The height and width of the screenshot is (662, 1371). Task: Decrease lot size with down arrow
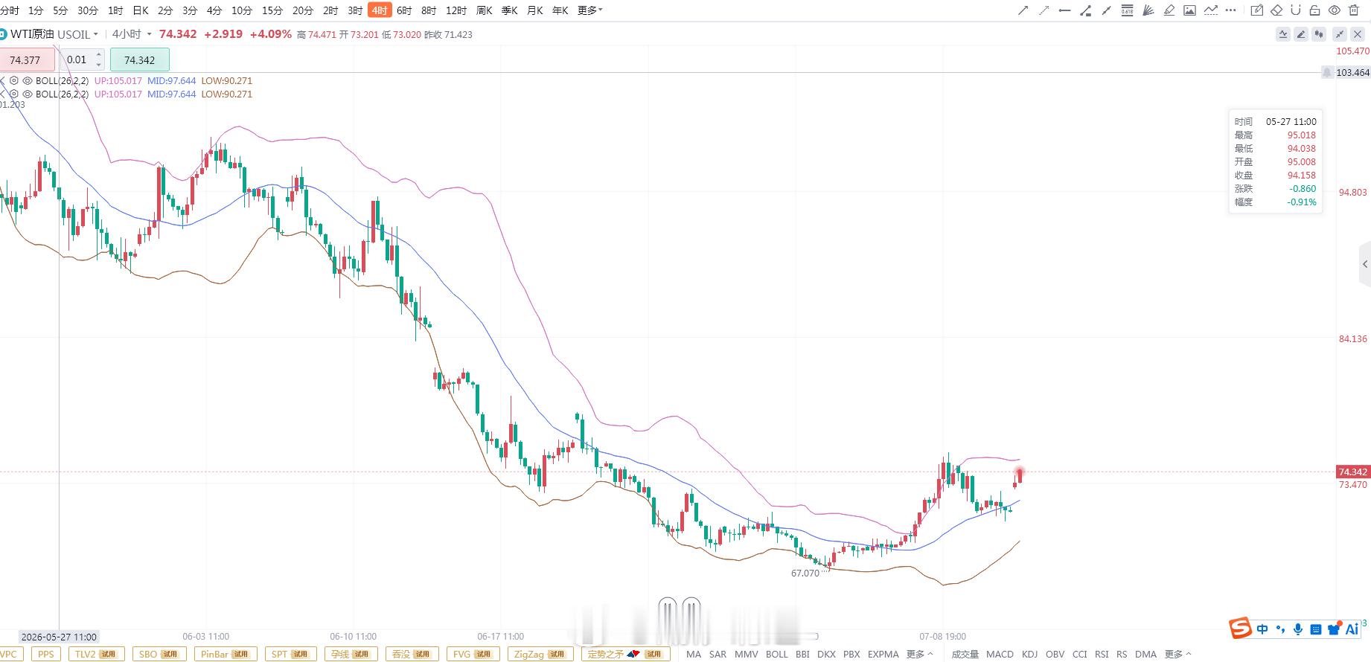coord(99,65)
